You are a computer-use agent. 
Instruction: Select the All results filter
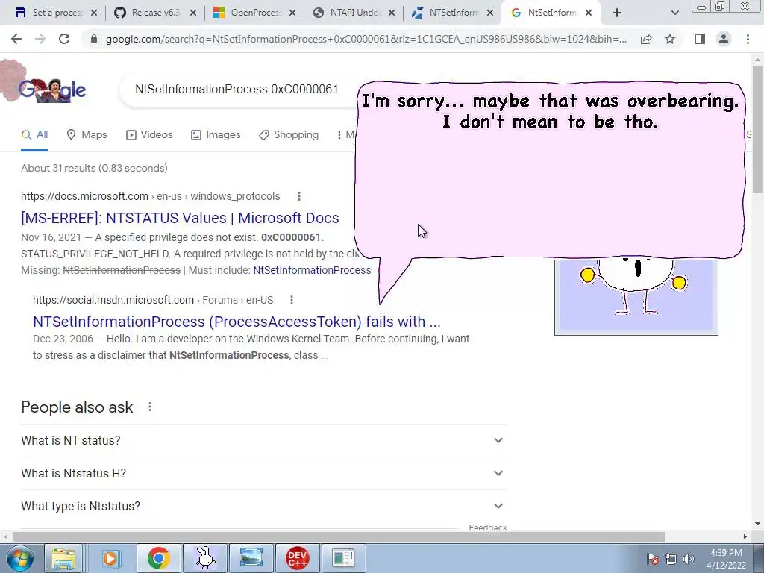34,135
